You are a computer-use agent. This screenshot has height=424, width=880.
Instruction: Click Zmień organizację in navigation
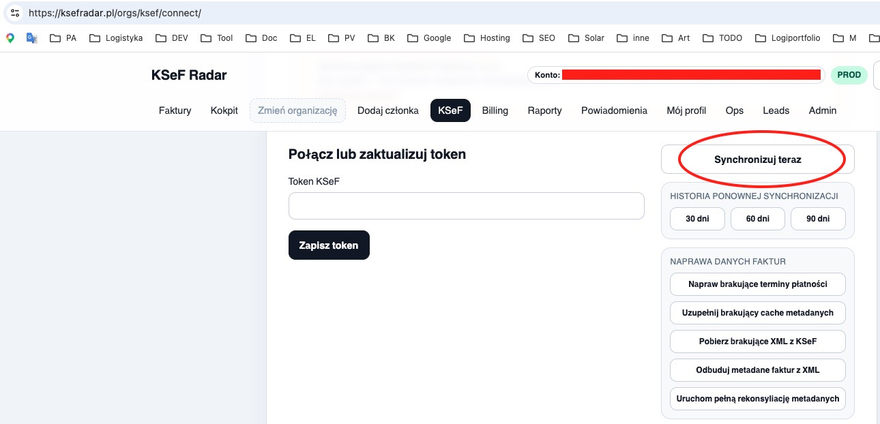coord(297,110)
